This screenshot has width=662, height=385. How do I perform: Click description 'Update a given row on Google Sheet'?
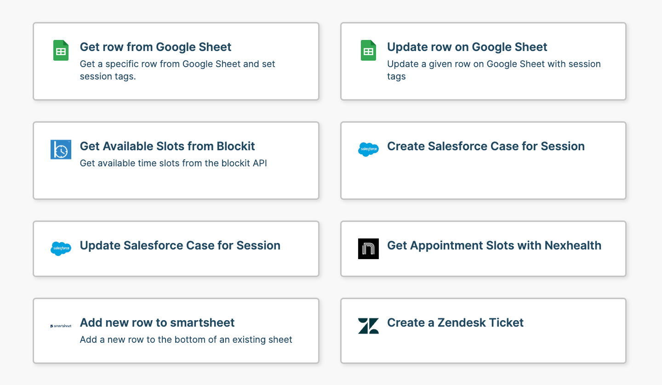[467, 64]
